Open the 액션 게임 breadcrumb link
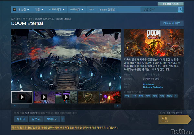This screenshot has width=194, height=135. 28,19
